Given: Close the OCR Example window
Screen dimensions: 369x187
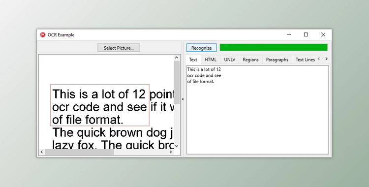Looking at the screenshot, I should click(x=323, y=34).
